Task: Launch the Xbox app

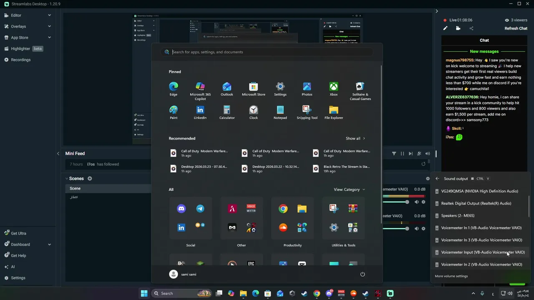Action: click(x=334, y=89)
